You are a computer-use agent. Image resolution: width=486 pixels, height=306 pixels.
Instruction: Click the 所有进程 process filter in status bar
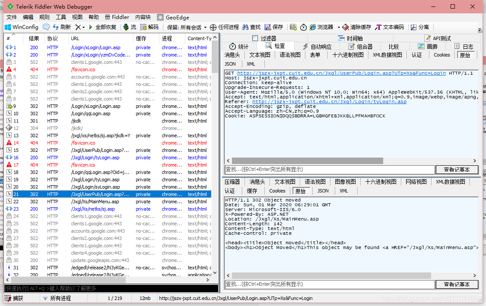click(57, 298)
